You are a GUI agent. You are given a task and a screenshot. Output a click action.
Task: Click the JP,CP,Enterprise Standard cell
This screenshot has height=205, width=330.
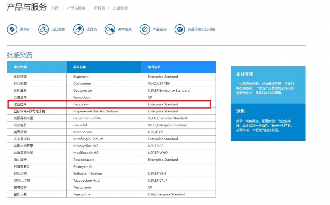(178, 118)
